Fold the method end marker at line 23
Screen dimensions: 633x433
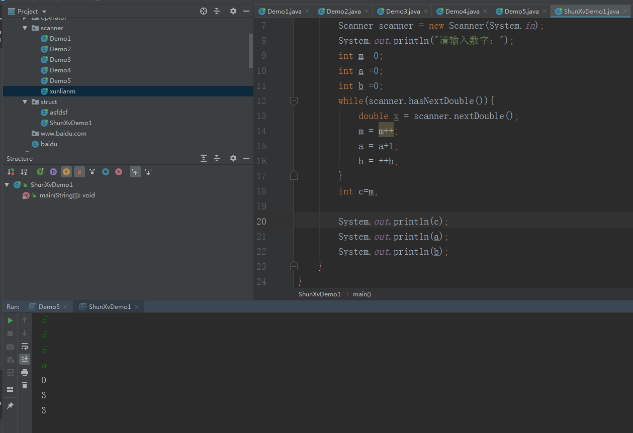[x=294, y=266]
